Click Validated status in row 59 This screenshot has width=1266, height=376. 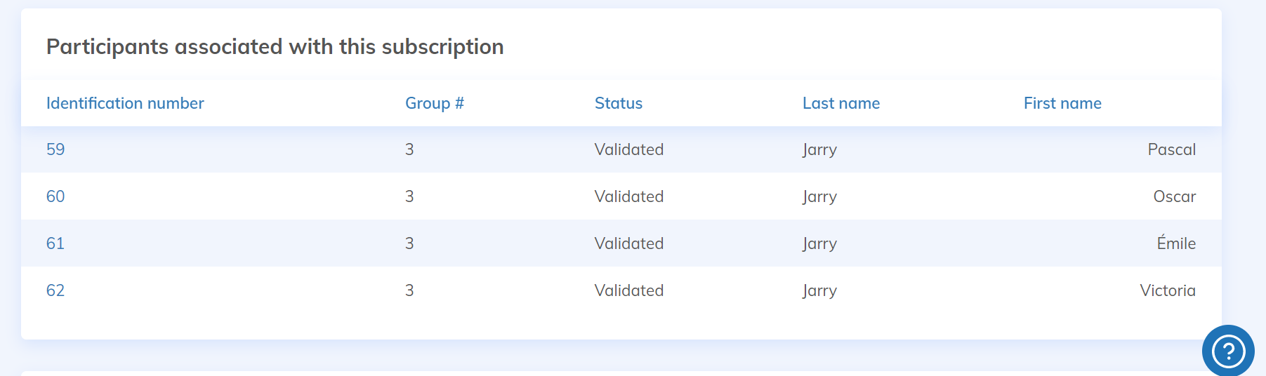pos(628,149)
